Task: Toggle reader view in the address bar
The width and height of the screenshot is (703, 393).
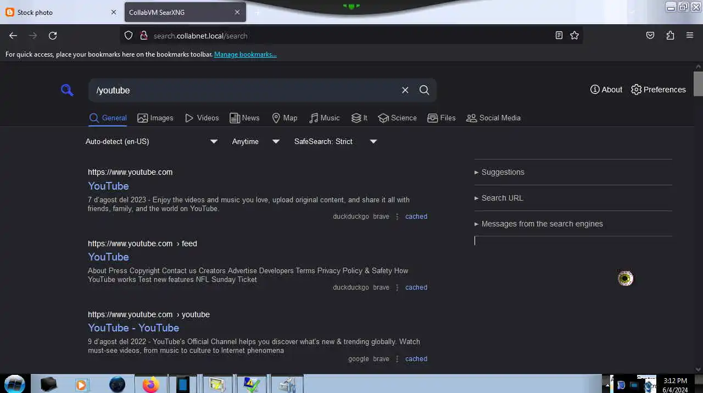Action: pos(559,35)
